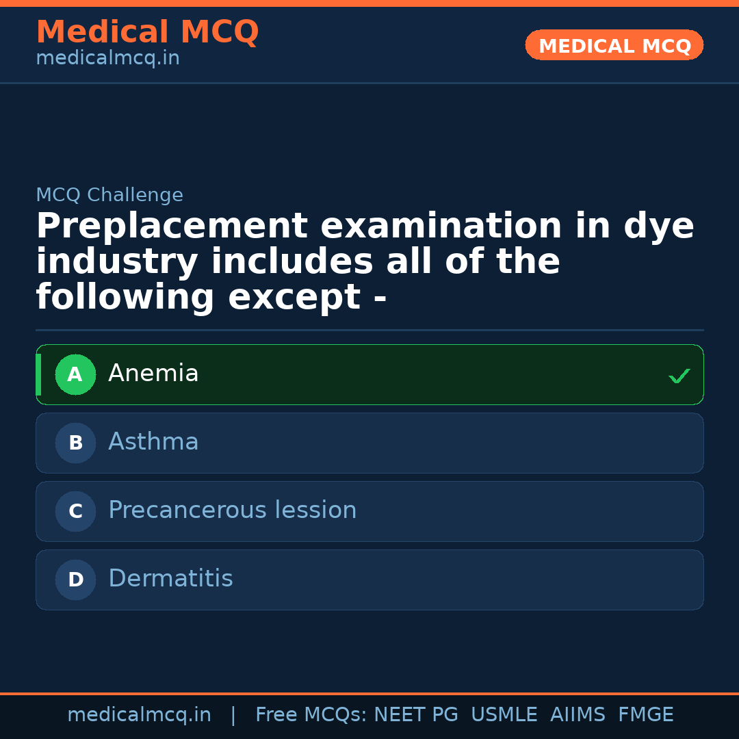The image size is (739, 739).
Task: Select the Dermatitis answer option
Action: 369,580
